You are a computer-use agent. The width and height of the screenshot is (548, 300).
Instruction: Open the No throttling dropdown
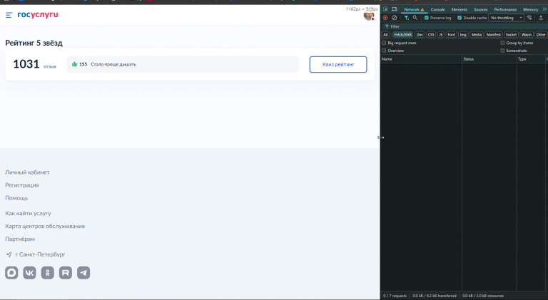coord(507,18)
